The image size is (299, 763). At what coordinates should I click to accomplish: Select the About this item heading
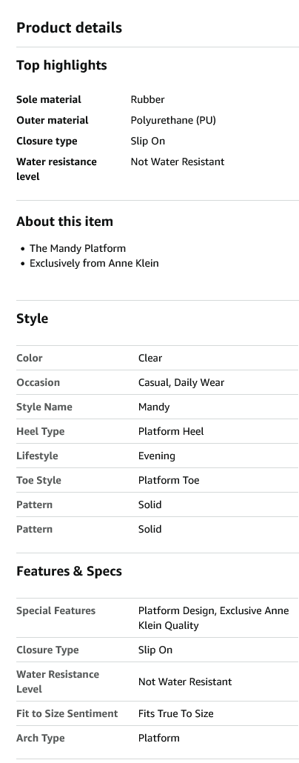click(64, 221)
